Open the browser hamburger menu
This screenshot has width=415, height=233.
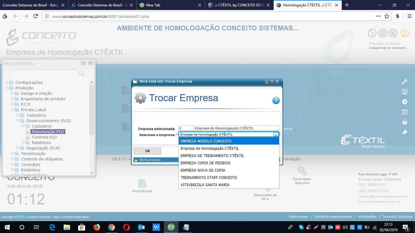tap(409, 16)
